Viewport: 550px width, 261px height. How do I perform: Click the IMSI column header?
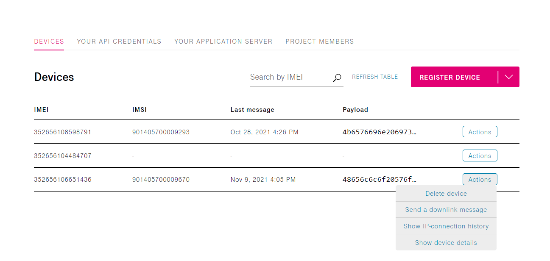140,110
